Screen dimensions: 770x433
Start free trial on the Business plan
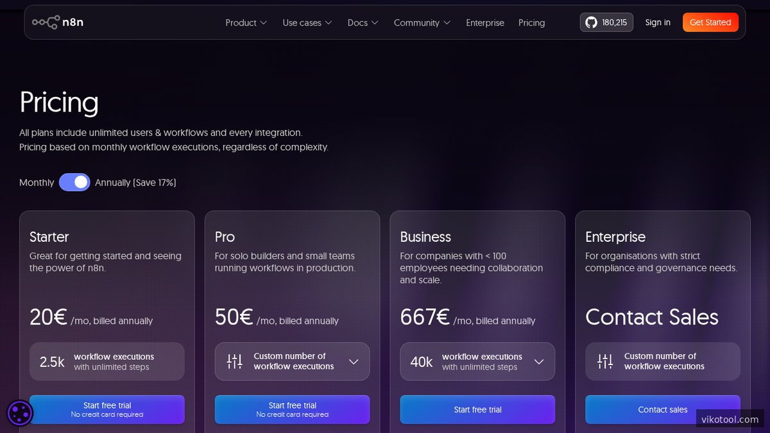tap(477, 409)
